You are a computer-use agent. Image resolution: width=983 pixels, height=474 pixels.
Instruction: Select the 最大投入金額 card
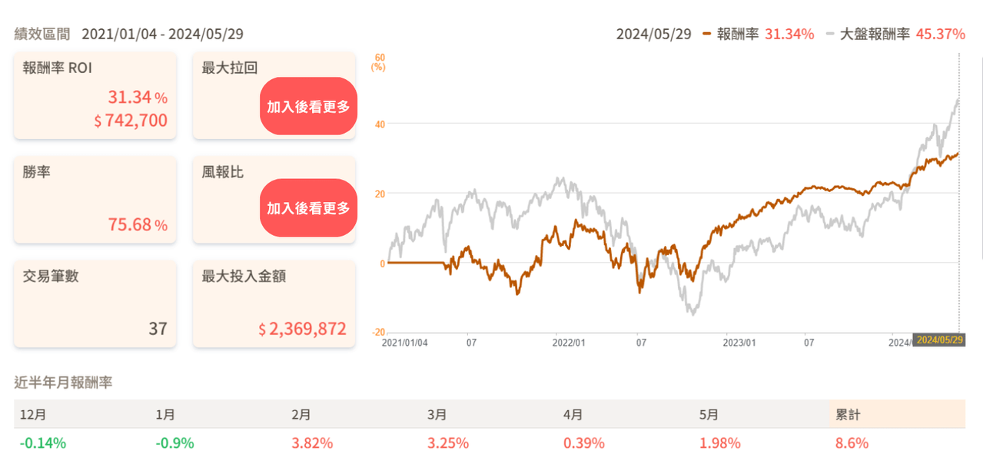(274, 303)
